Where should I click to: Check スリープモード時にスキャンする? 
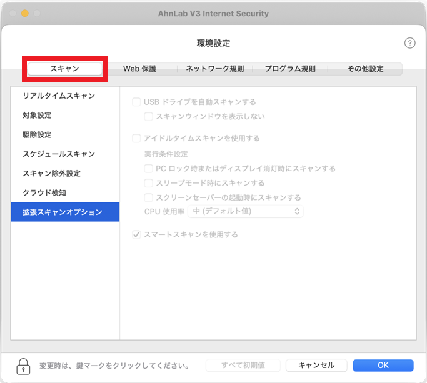click(148, 183)
